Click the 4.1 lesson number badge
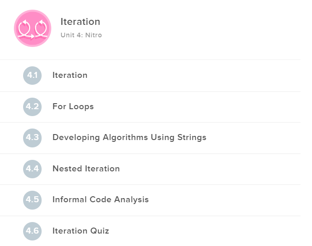The width and height of the screenshot is (312, 246). pos(32,76)
